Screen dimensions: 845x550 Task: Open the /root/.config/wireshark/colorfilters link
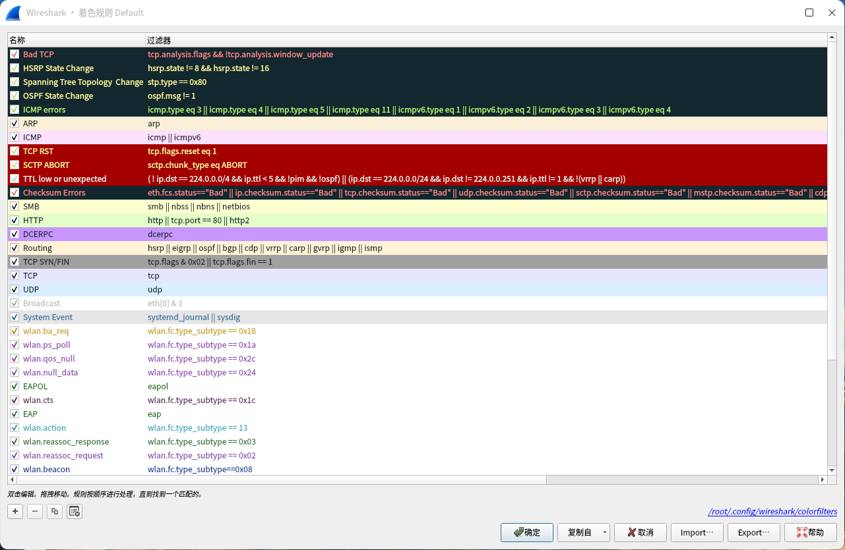click(772, 511)
